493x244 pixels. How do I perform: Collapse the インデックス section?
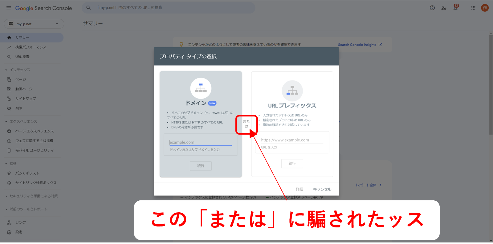click(6, 70)
